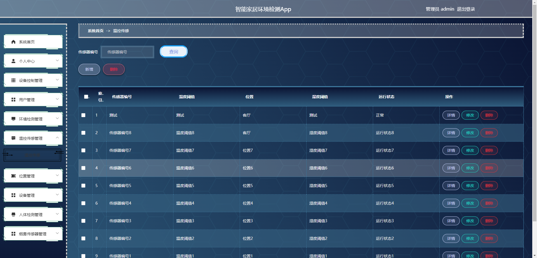Click the 温控传感管理 sensor icon
This screenshot has width=537, height=258.
(13, 138)
